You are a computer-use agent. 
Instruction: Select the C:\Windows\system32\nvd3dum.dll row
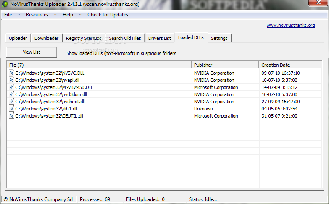coord(165,94)
